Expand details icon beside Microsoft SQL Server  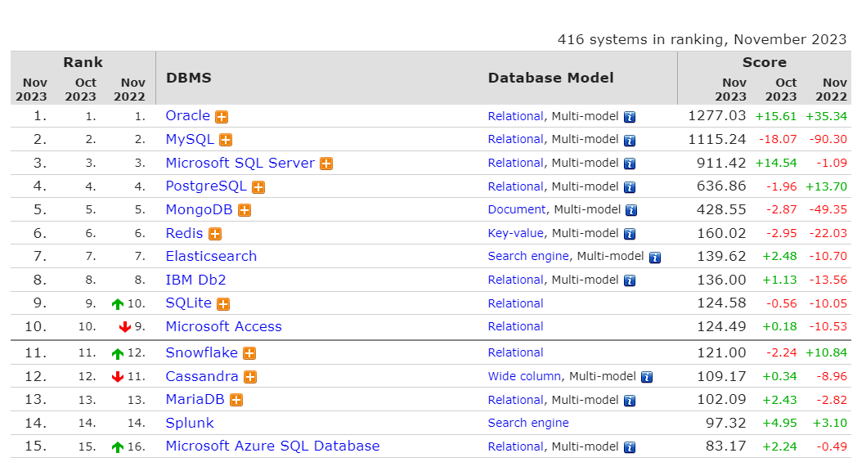(326, 164)
